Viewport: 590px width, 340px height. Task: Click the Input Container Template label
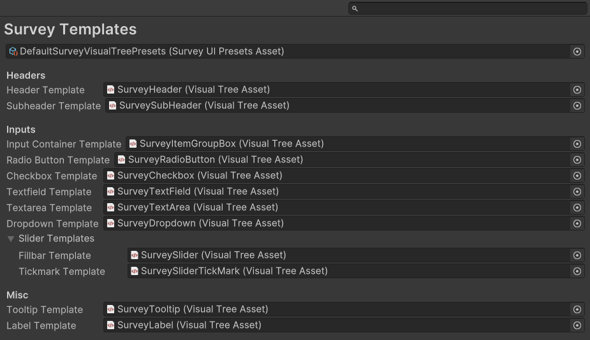(x=64, y=145)
